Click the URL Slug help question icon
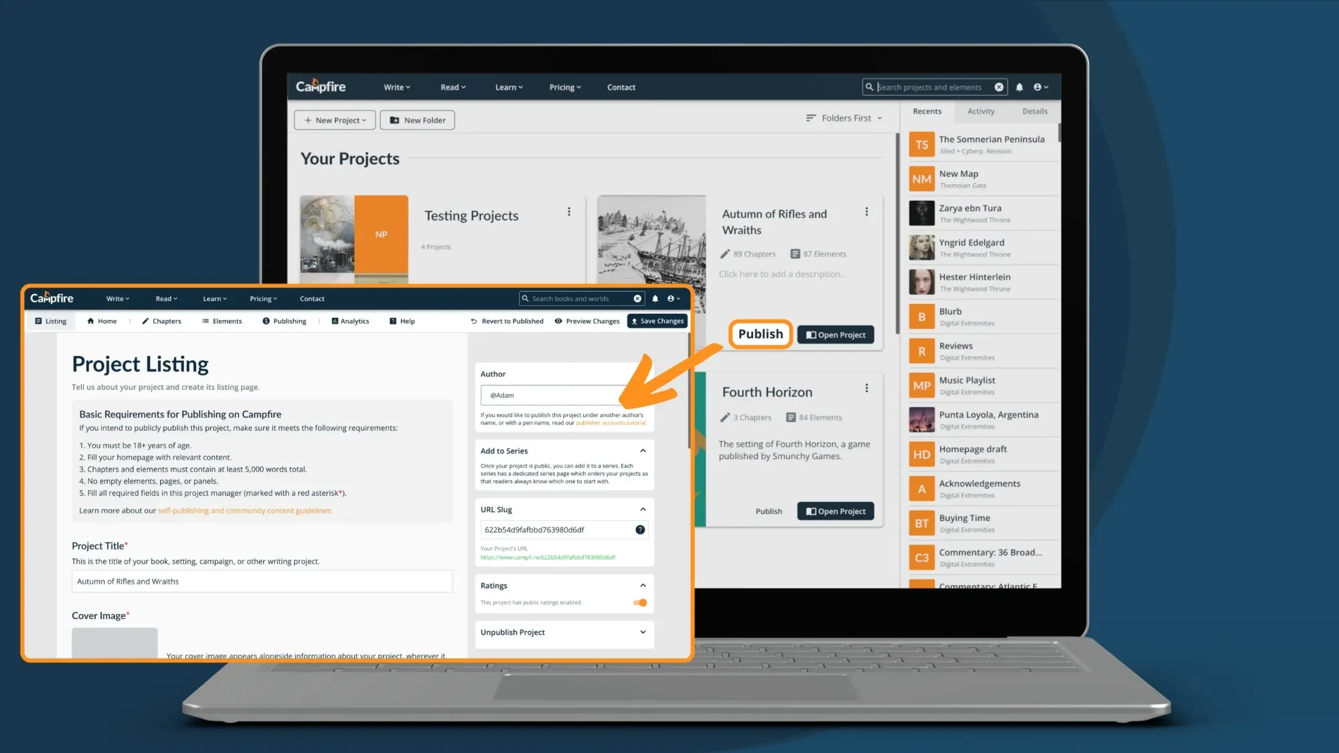 pyautogui.click(x=640, y=529)
